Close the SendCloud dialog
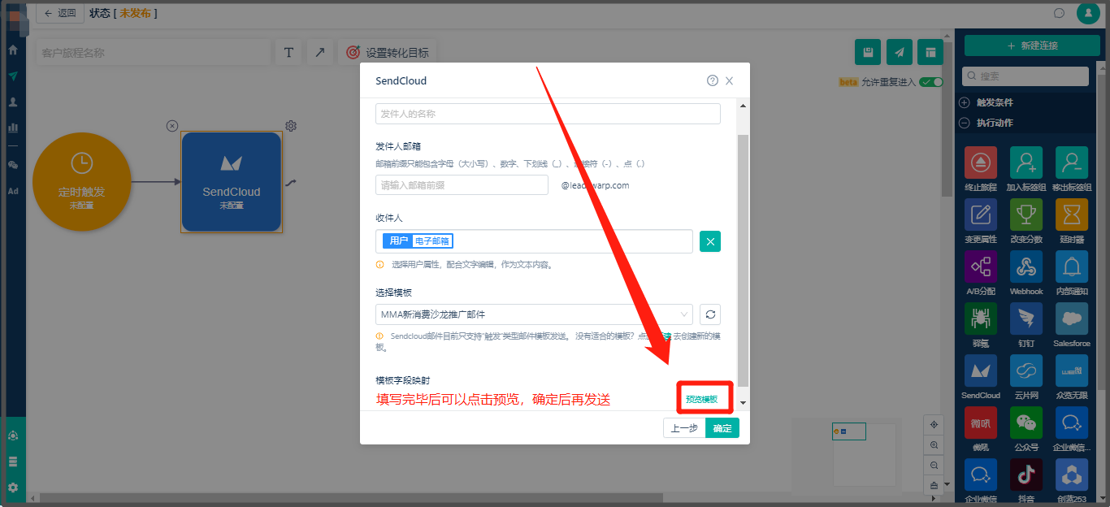 click(729, 80)
